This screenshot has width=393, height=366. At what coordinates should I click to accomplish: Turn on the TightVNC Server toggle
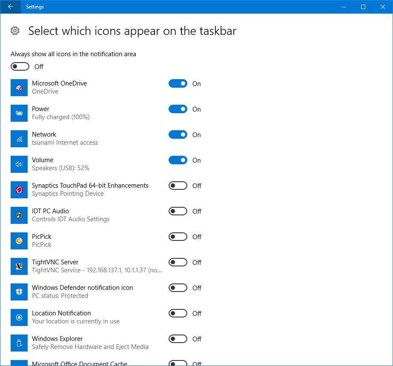178,262
